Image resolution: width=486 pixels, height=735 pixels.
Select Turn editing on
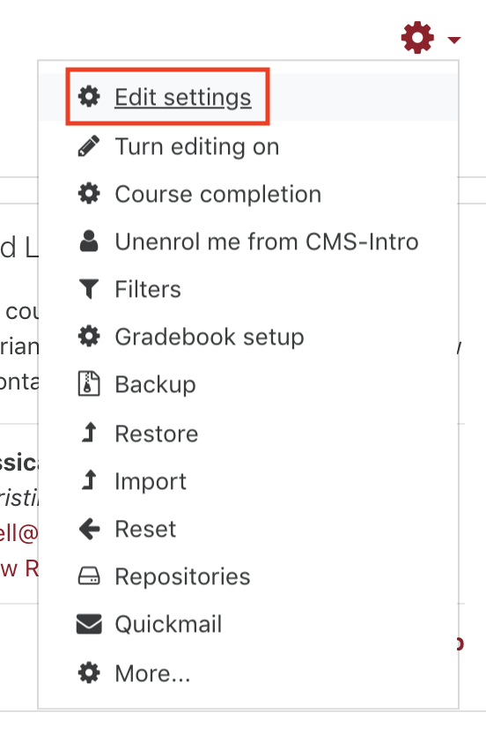[x=197, y=146]
